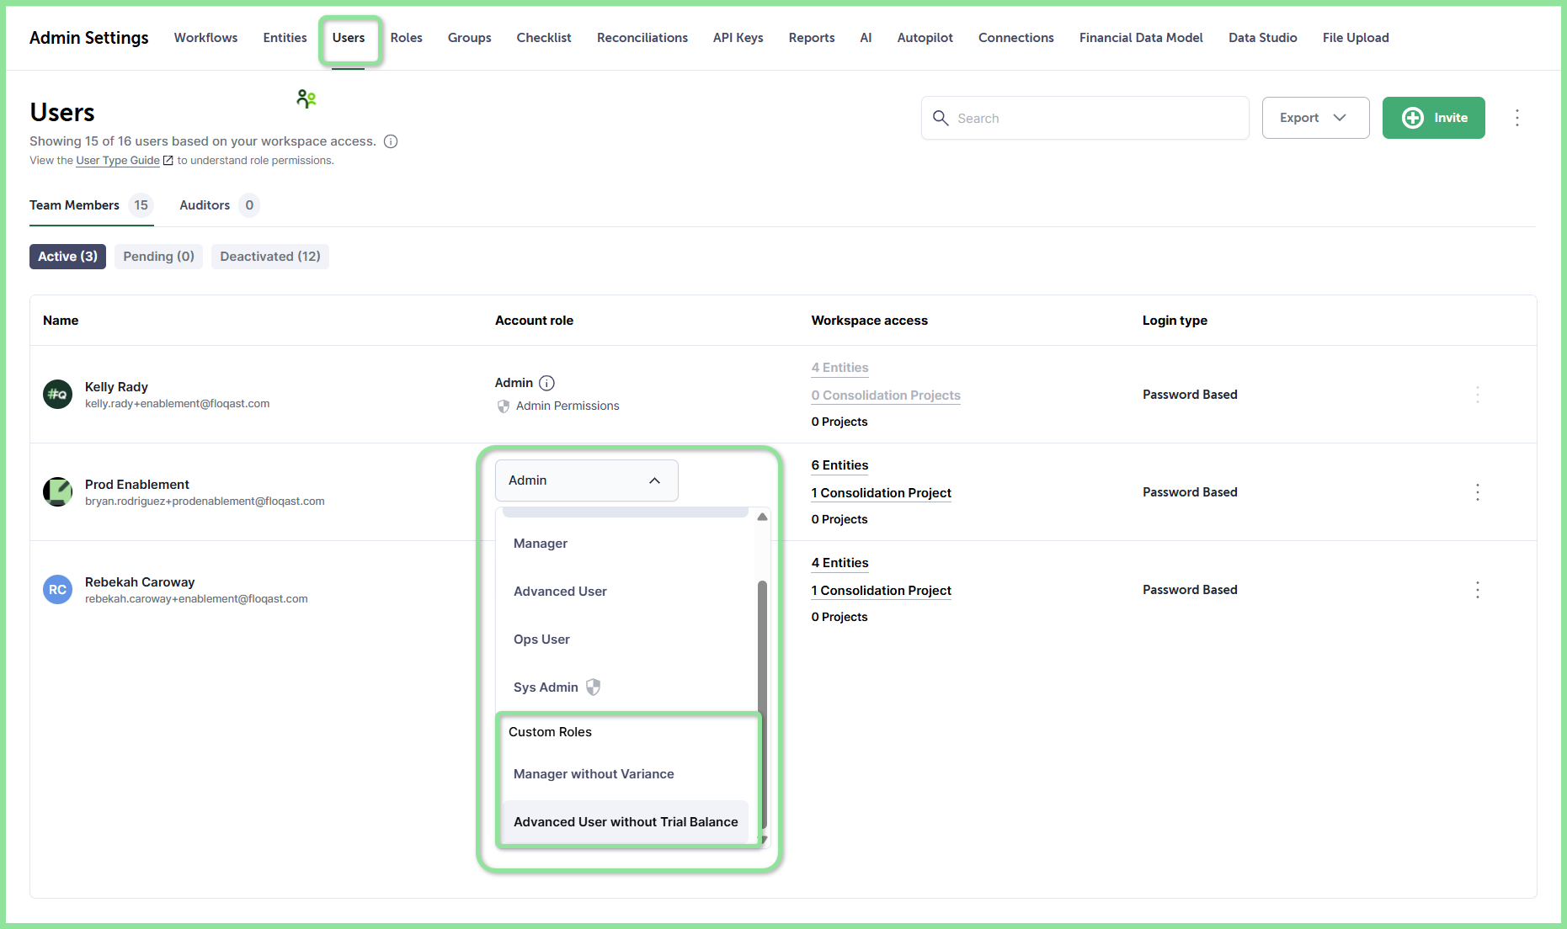Click Prod Enablement's 1 Consolidation Project link
Image resolution: width=1567 pixels, height=929 pixels.
pos(881,493)
